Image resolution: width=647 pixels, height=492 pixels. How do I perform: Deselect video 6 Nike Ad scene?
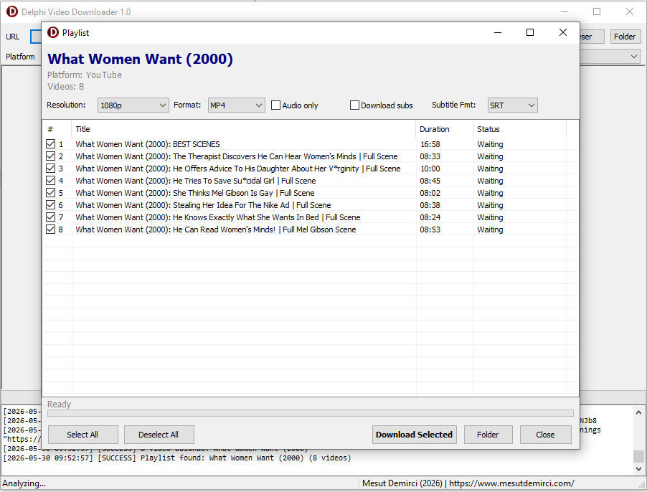(x=50, y=205)
